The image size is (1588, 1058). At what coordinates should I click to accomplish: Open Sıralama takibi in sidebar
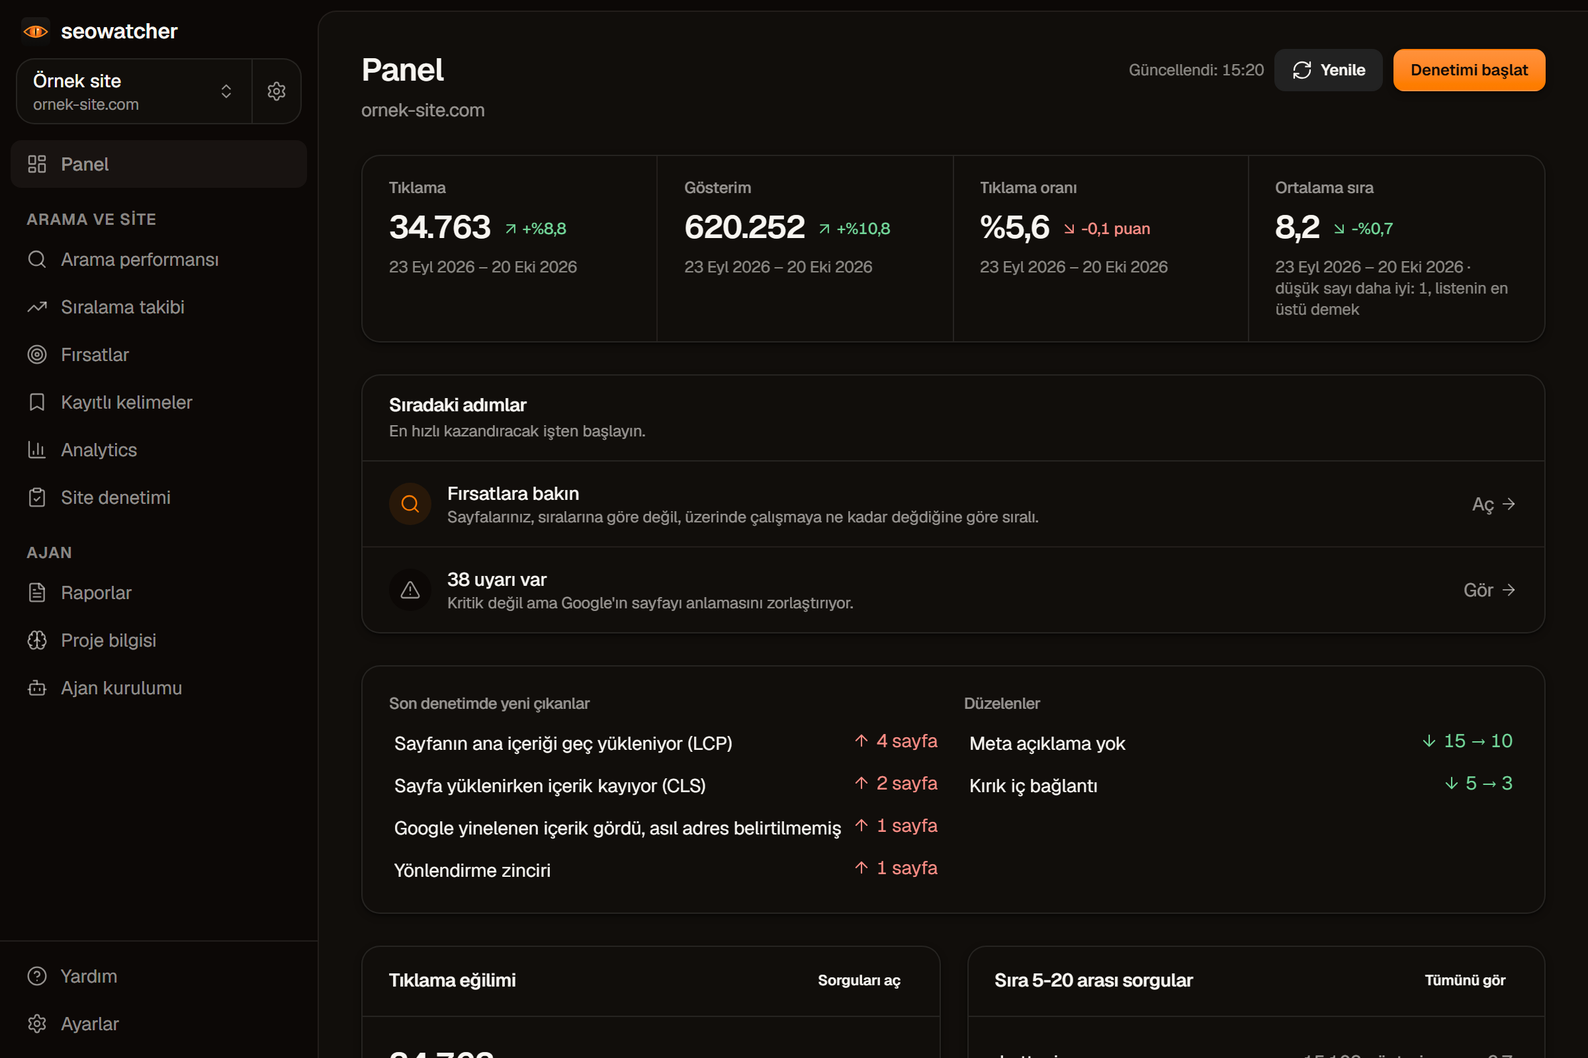[x=159, y=307]
